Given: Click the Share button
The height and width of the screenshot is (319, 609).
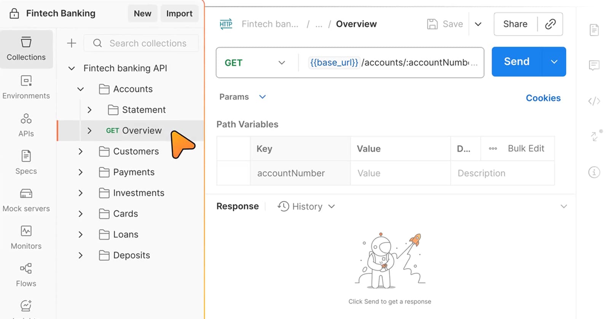Looking at the screenshot, I should [515, 24].
